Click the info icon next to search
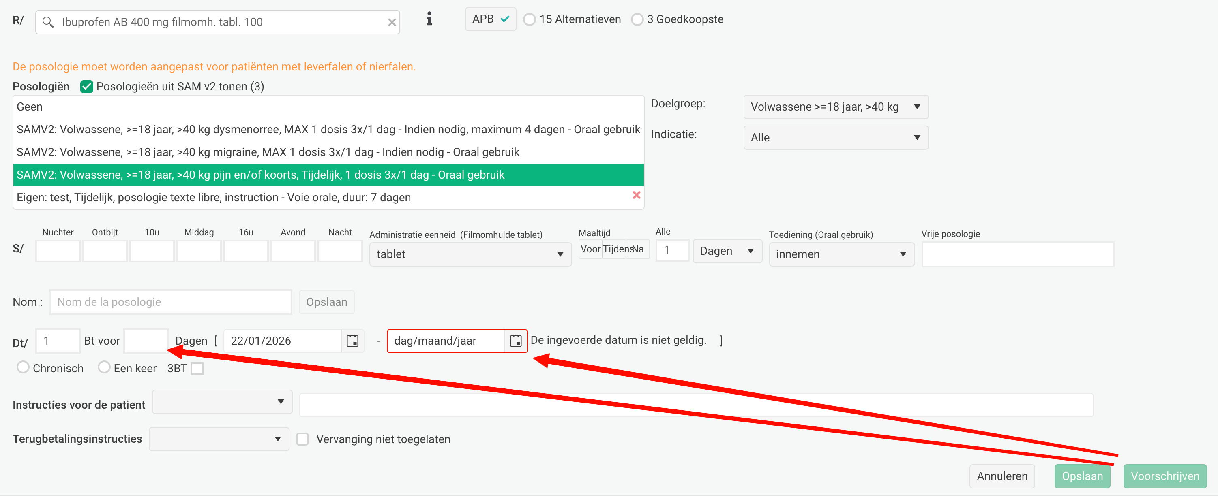This screenshot has width=1218, height=499. click(x=429, y=19)
